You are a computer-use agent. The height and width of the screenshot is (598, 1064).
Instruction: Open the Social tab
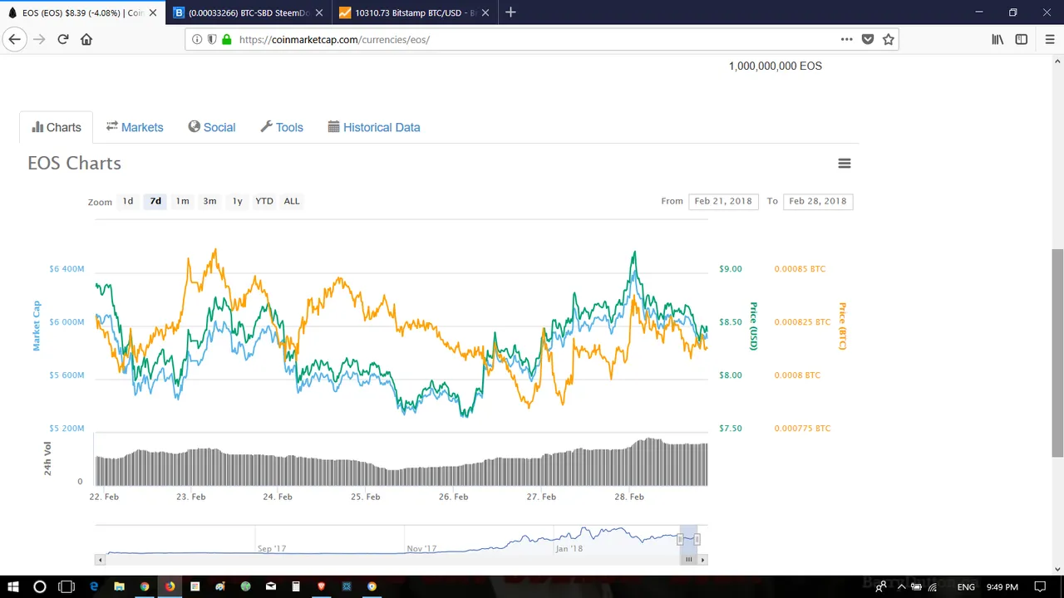coord(212,127)
